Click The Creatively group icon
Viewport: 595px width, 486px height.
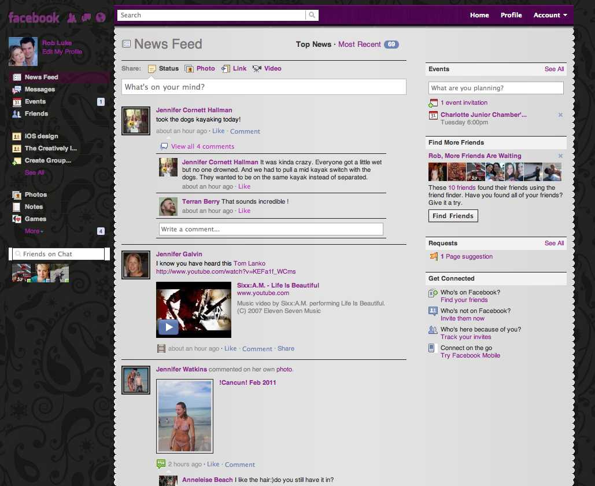pos(17,149)
